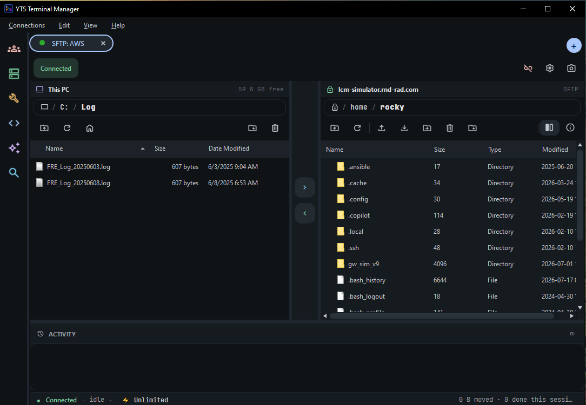Click the add new connection plus button
586x405 pixels.
tap(574, 46)
